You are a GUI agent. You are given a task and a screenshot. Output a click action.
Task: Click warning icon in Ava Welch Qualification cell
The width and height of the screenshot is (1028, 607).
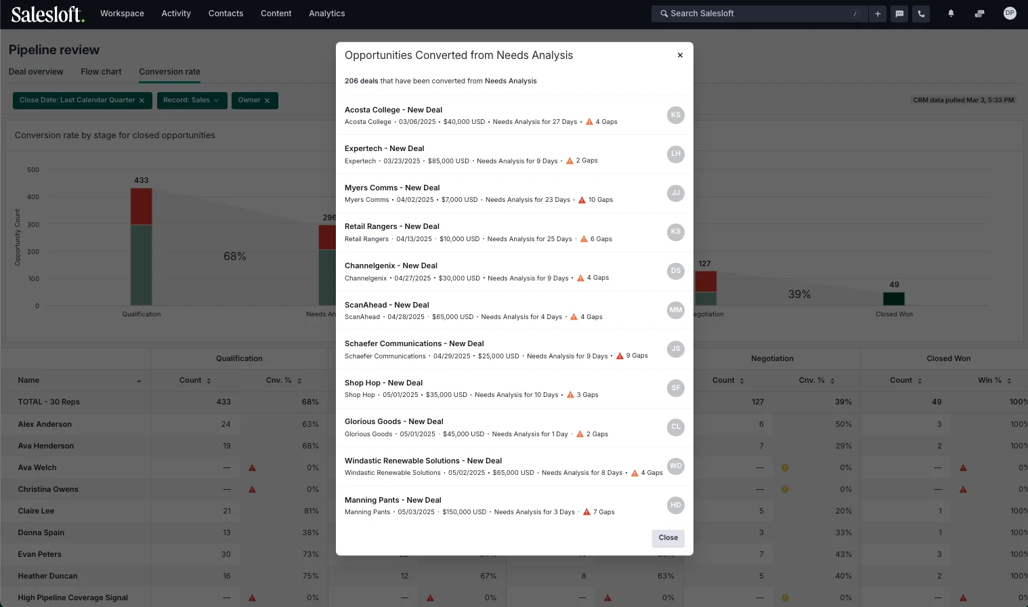point(252,468)
